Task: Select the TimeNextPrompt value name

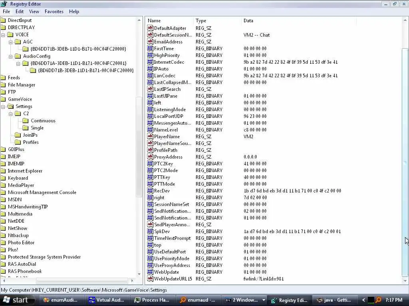Action: [x=172, y=238]
